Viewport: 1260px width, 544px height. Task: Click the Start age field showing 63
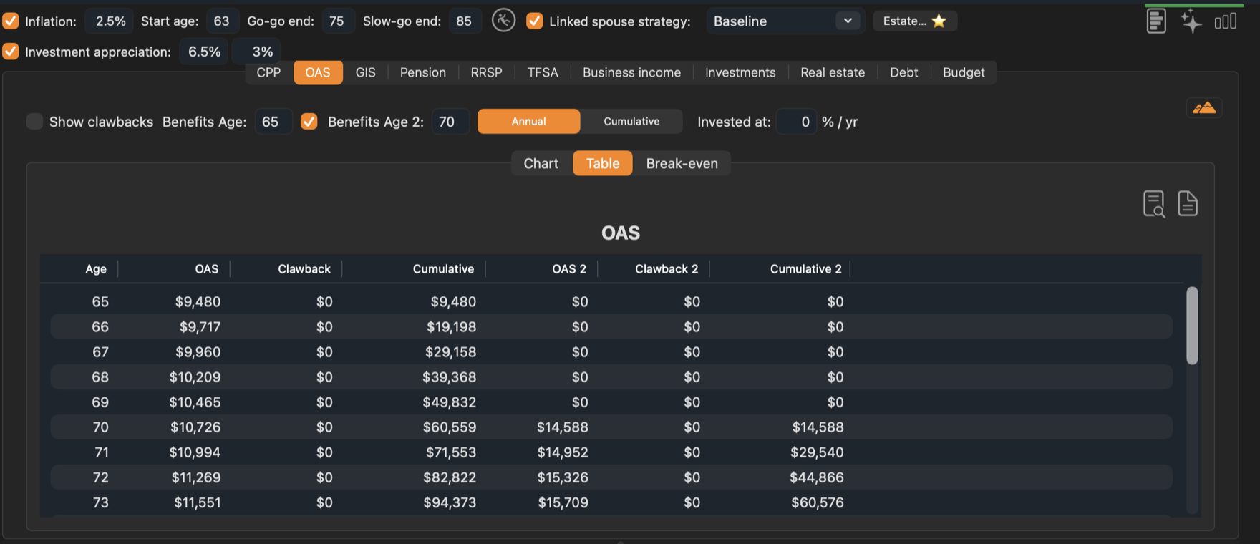click(222, 21)
